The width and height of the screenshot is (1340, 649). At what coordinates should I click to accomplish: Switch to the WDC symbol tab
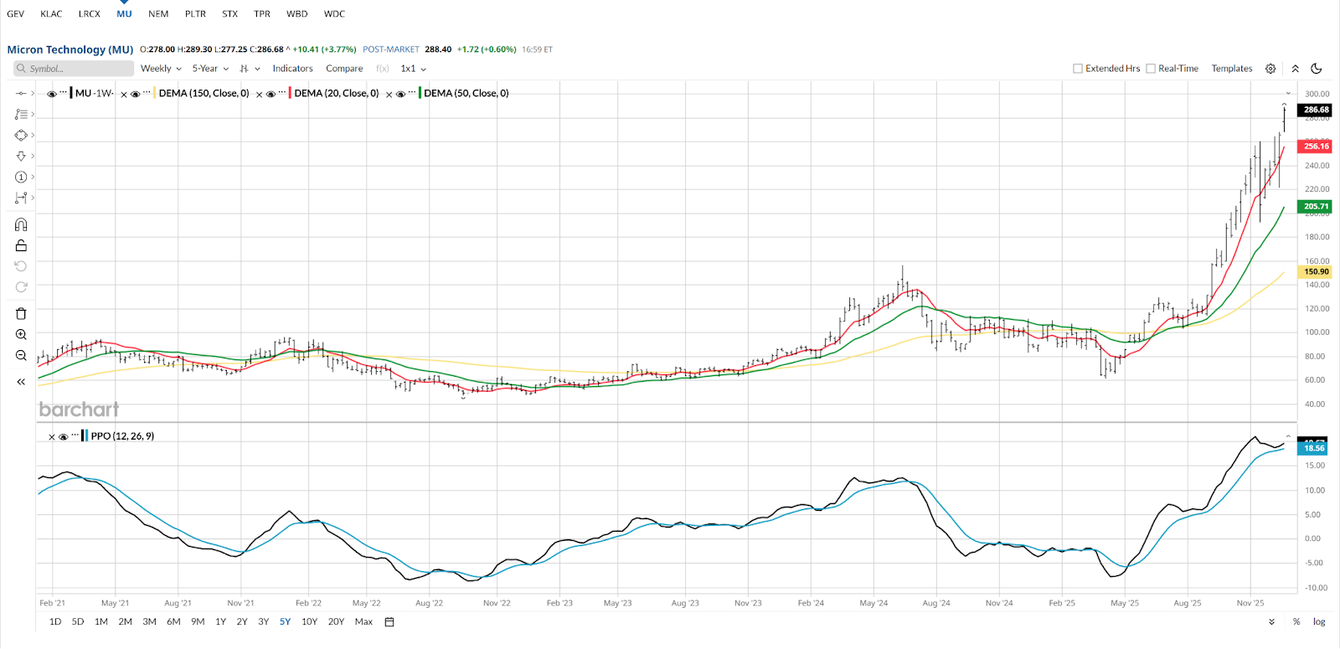[334, 14]
